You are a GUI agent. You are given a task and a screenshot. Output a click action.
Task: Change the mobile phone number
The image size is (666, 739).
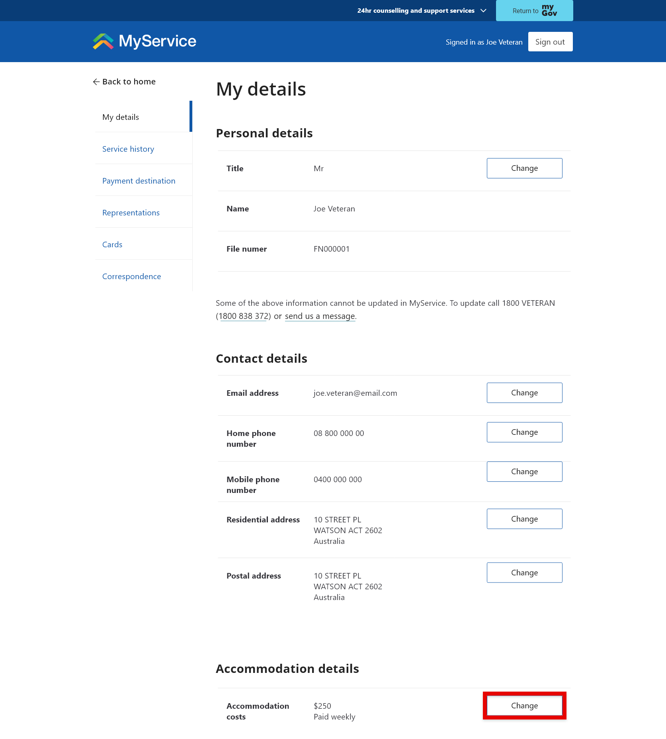click(524, 471)
